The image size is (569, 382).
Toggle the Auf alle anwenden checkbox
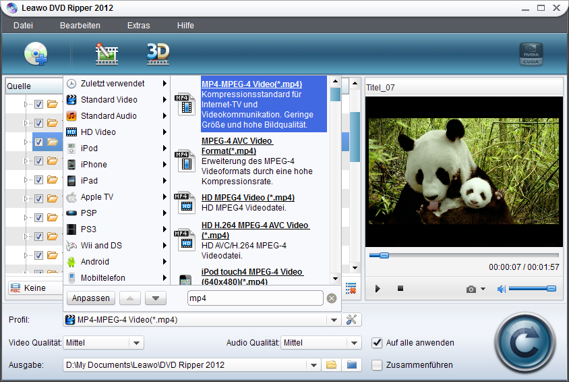[377, 343]
